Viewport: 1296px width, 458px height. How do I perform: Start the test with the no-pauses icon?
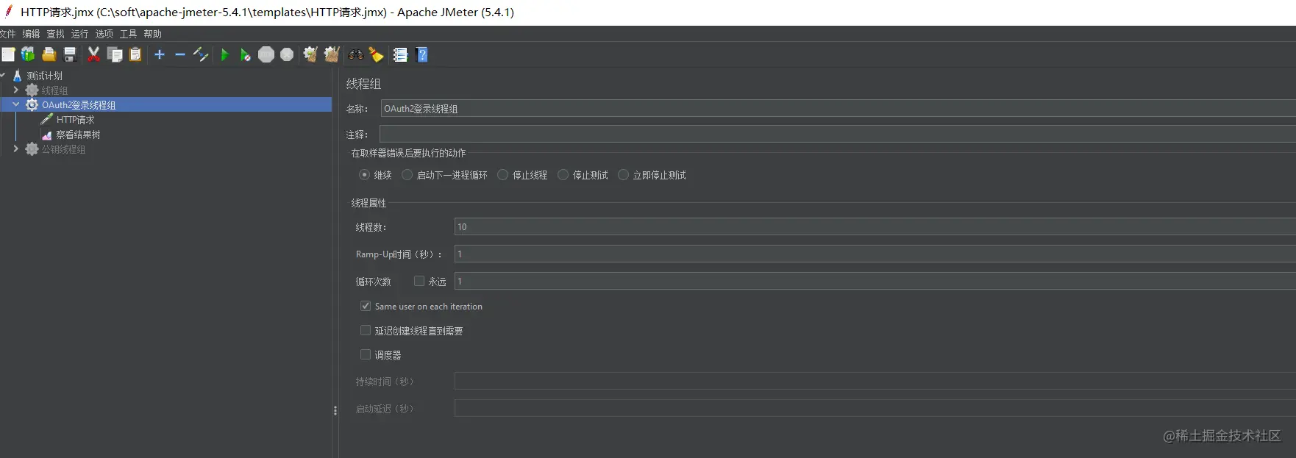tap(246, 54)
